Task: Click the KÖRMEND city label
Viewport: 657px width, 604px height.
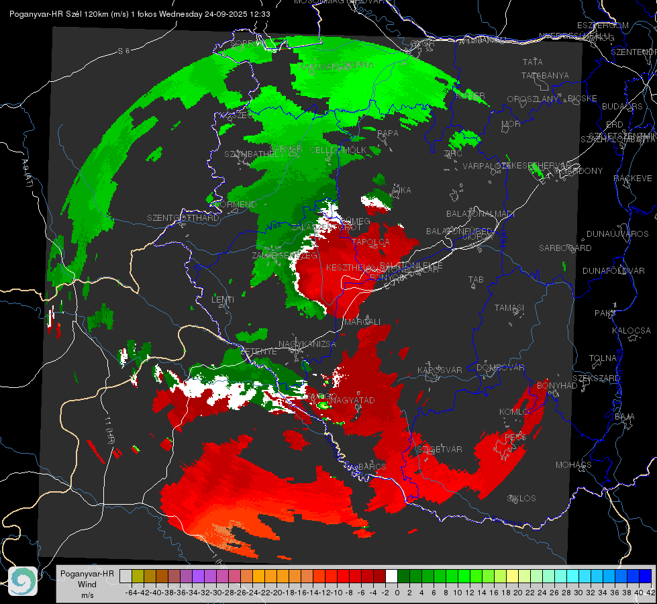Action: click(236, 205)
